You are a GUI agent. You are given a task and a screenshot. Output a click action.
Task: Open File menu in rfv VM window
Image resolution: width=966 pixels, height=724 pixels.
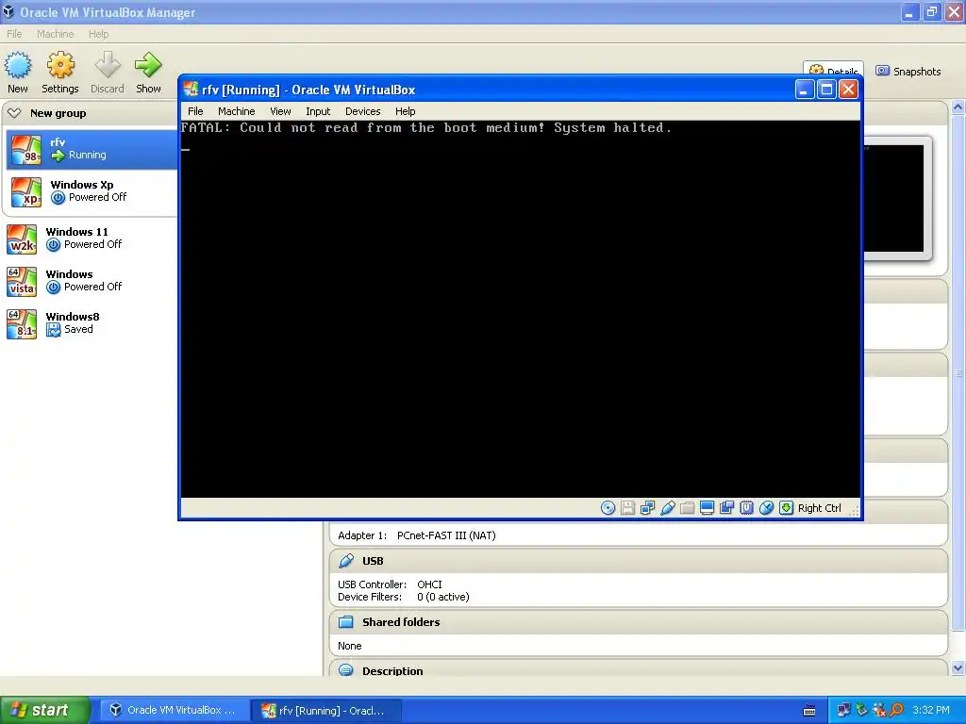[x=195, y=111]
